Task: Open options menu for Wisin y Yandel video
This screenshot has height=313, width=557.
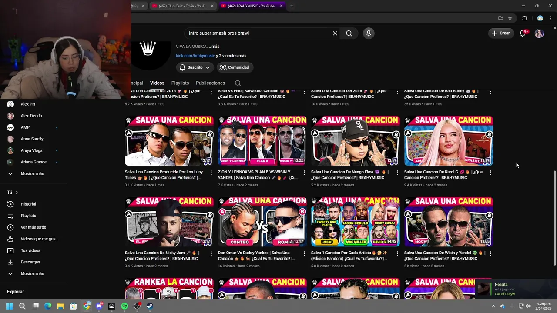Action: pos(490,253)
